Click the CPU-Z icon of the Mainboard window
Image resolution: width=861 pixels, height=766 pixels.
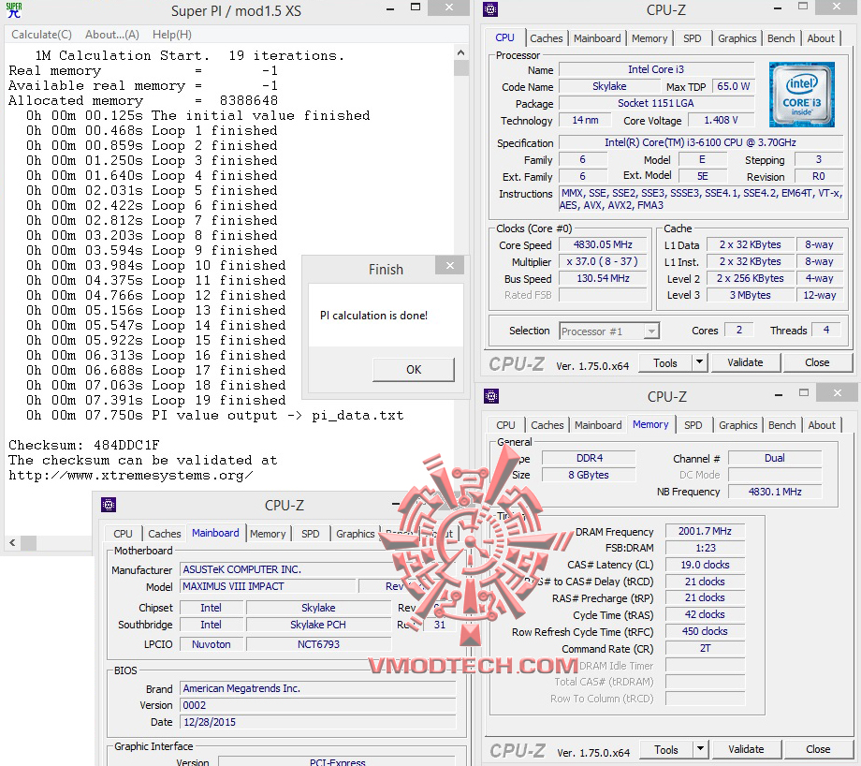pos(109,505)
